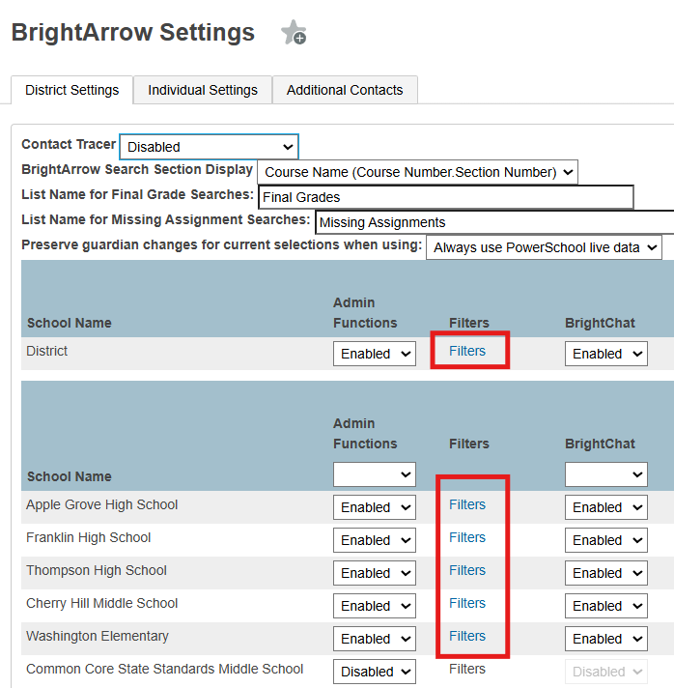Click the BrightArrow Settings page heading

(133, 33)
